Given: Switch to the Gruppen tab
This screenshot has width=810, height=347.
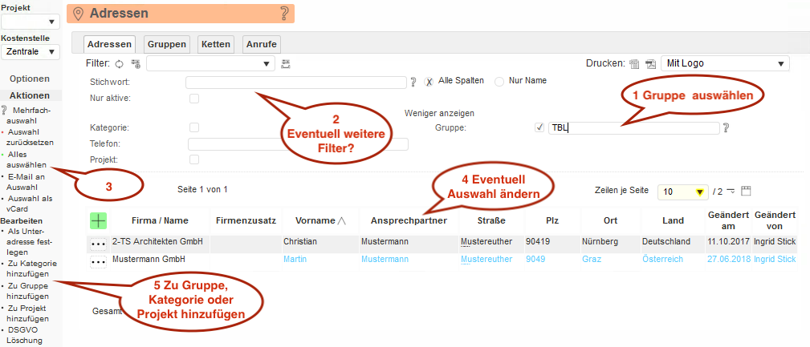Looking at the screenshot, I should tap(167, 45).
